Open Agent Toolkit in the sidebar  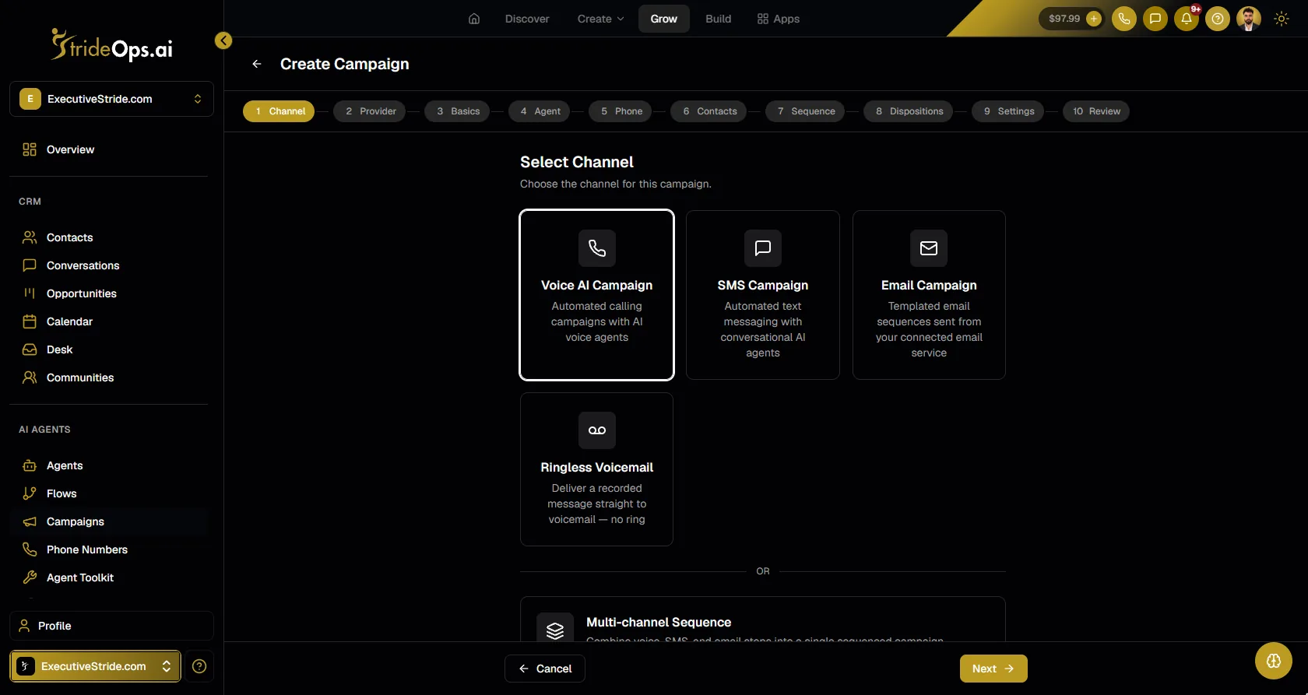tap(108, 577)
